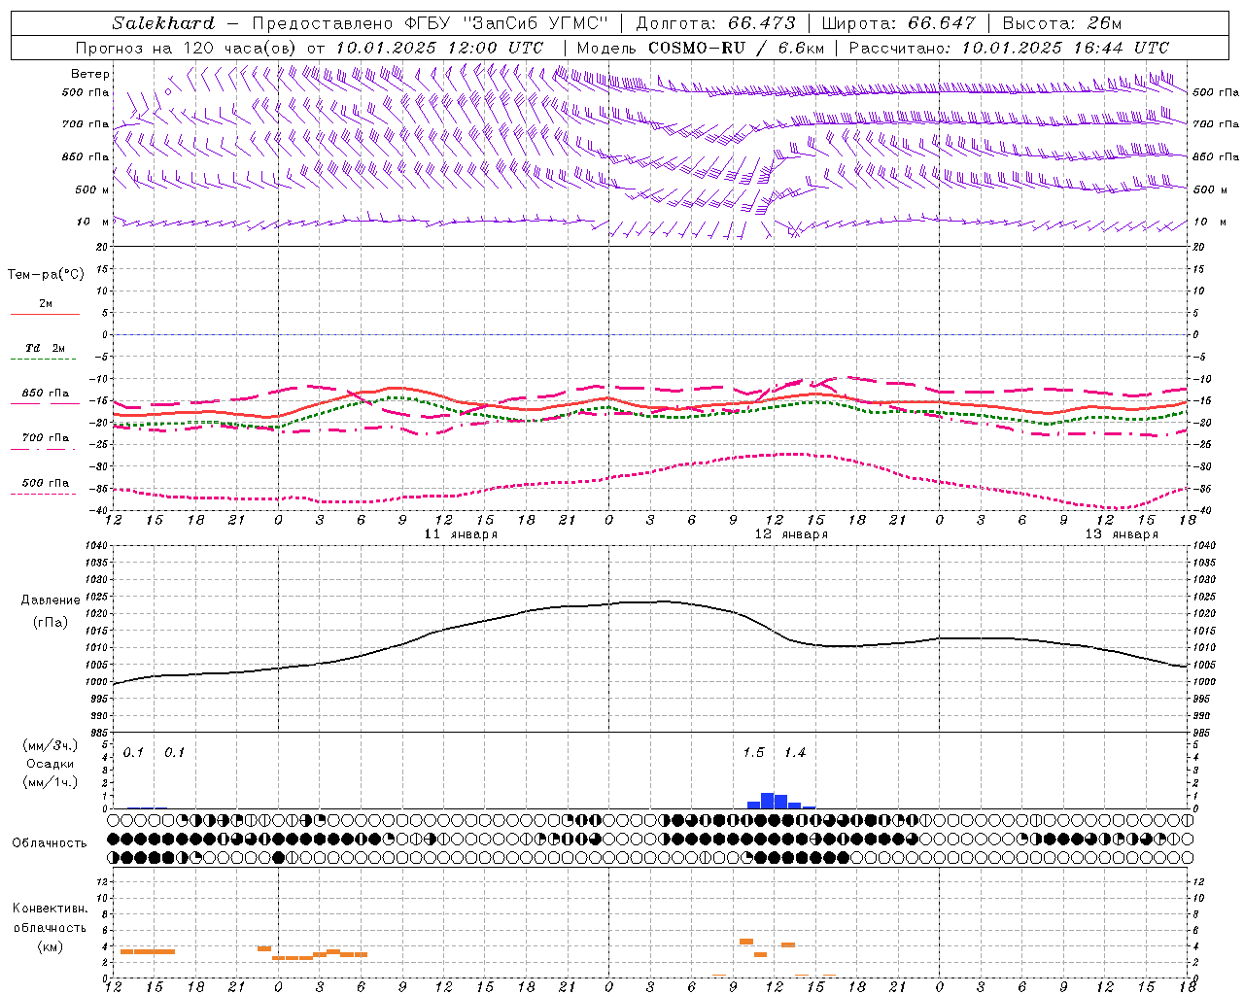Screen dimensions: 1244x995
Task: Click the '850 гПа' temperature legend entry
Action: (x=46, y=394)
